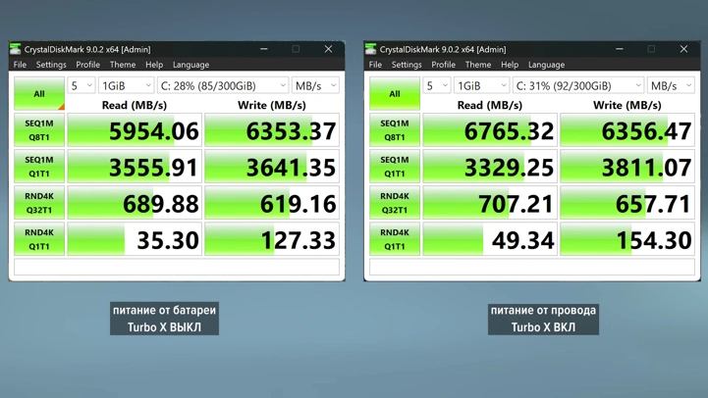Open Language menu in right window
The image size is (708, 398).
click(x=546, y=65)
